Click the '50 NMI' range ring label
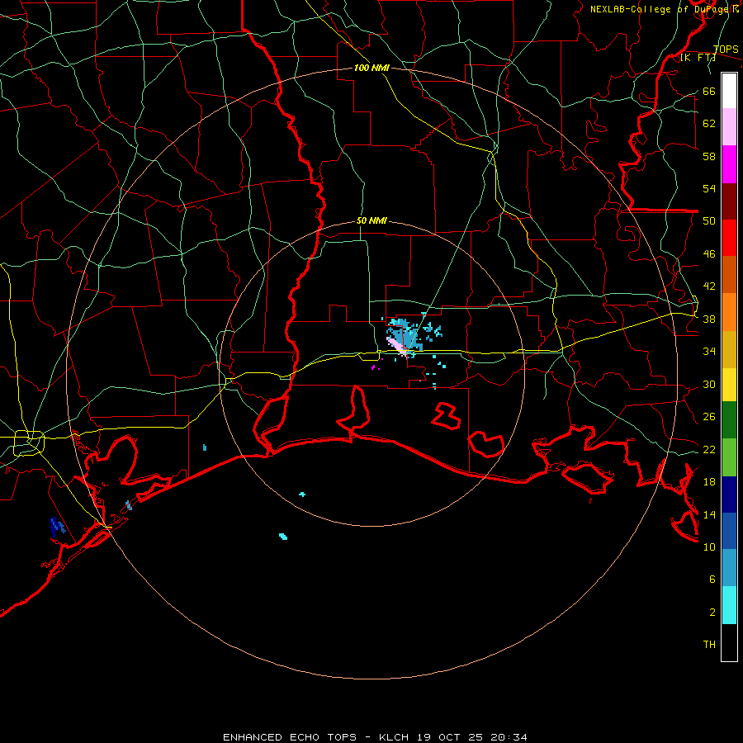 point(371,220)
